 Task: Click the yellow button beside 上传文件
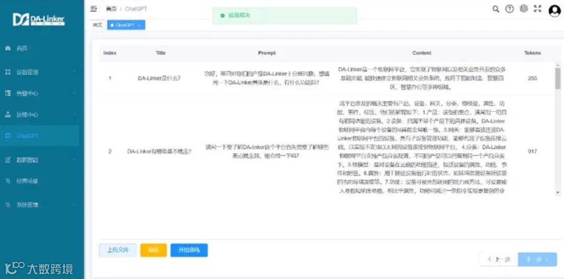pos(154,250)
